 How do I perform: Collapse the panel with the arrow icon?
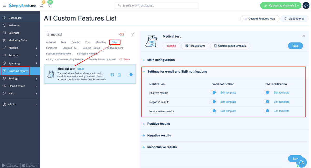click(303, 36)
